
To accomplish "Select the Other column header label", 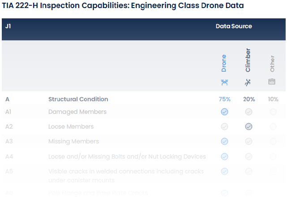I will pyautogui.click(x=272, y=64).
